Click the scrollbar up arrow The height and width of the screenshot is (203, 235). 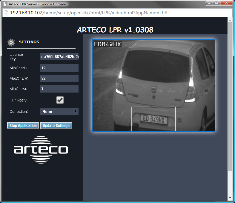[230, 20]
